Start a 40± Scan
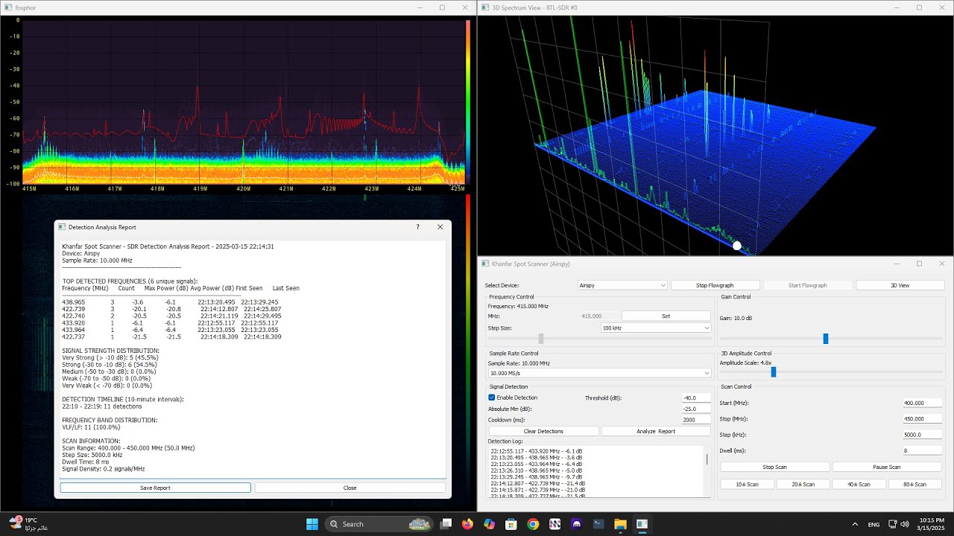This screenshot has width=954, height=536. (859, 484)
